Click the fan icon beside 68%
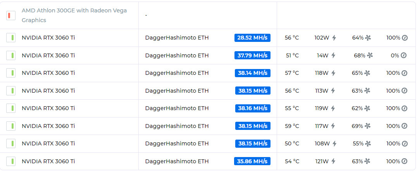The image size is (417, 171). point(370,55)
